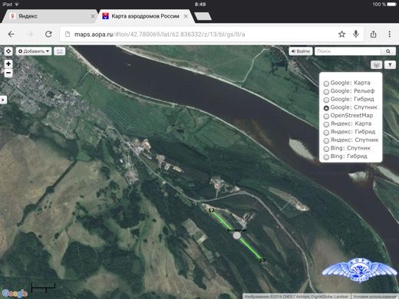
Task: Tap the microphone voice search icon
Action: 356,34
